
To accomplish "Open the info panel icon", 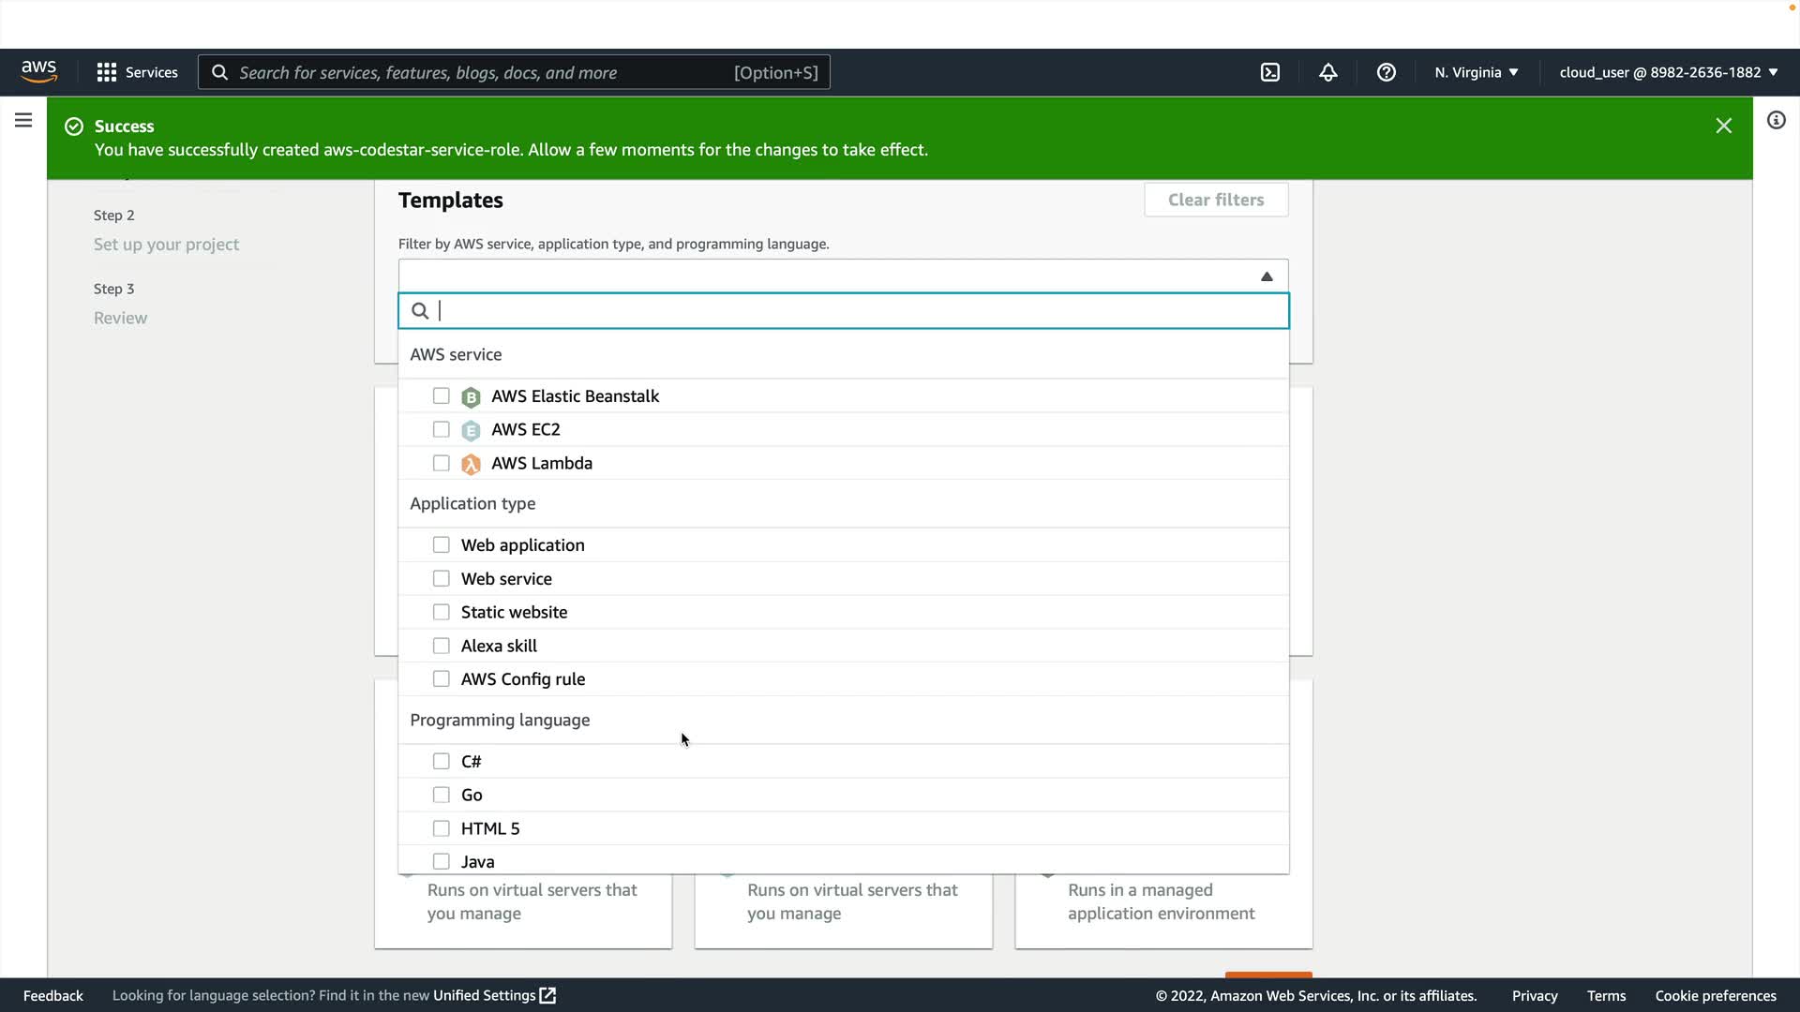I will pyautogui.click(x=1776, y=120).
